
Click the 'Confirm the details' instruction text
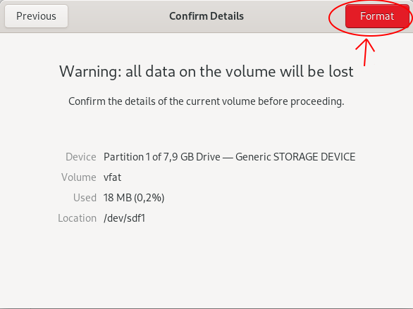(x=207, y=101)
